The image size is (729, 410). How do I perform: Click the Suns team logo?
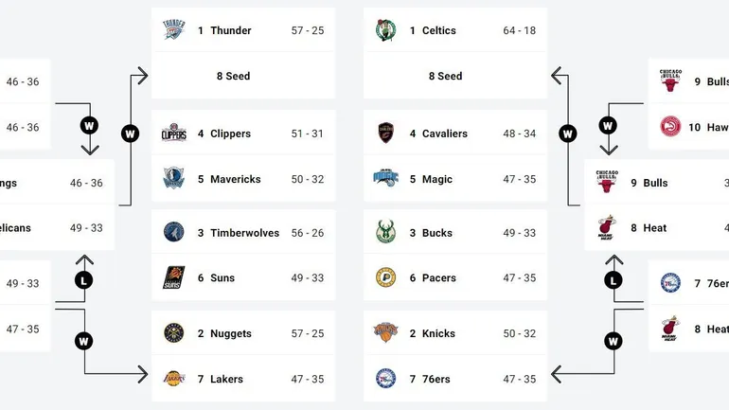[x=174, y=277]
